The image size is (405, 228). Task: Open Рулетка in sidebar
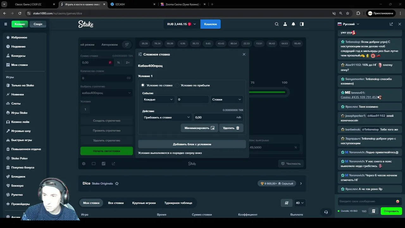tap(17, 195)
